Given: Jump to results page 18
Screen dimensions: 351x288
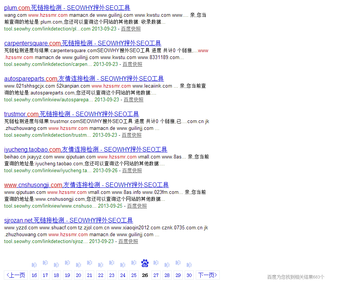Looking at the screenshot, I should [x=56, y=275].
